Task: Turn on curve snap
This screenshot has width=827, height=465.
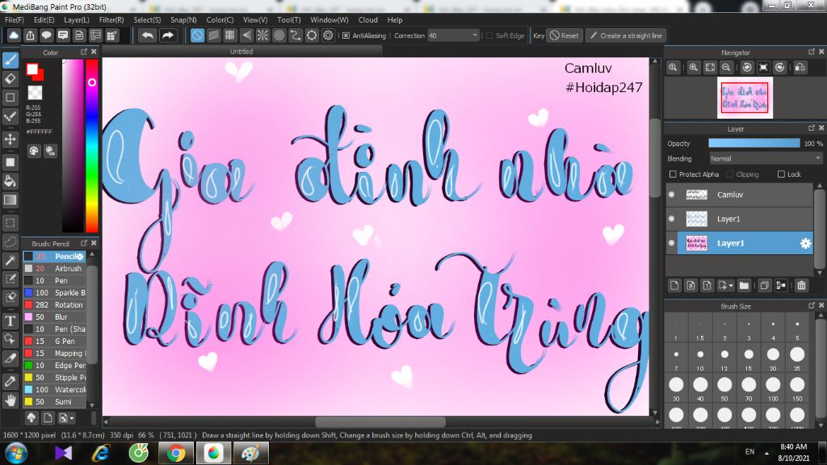Action: coord(296,36)
